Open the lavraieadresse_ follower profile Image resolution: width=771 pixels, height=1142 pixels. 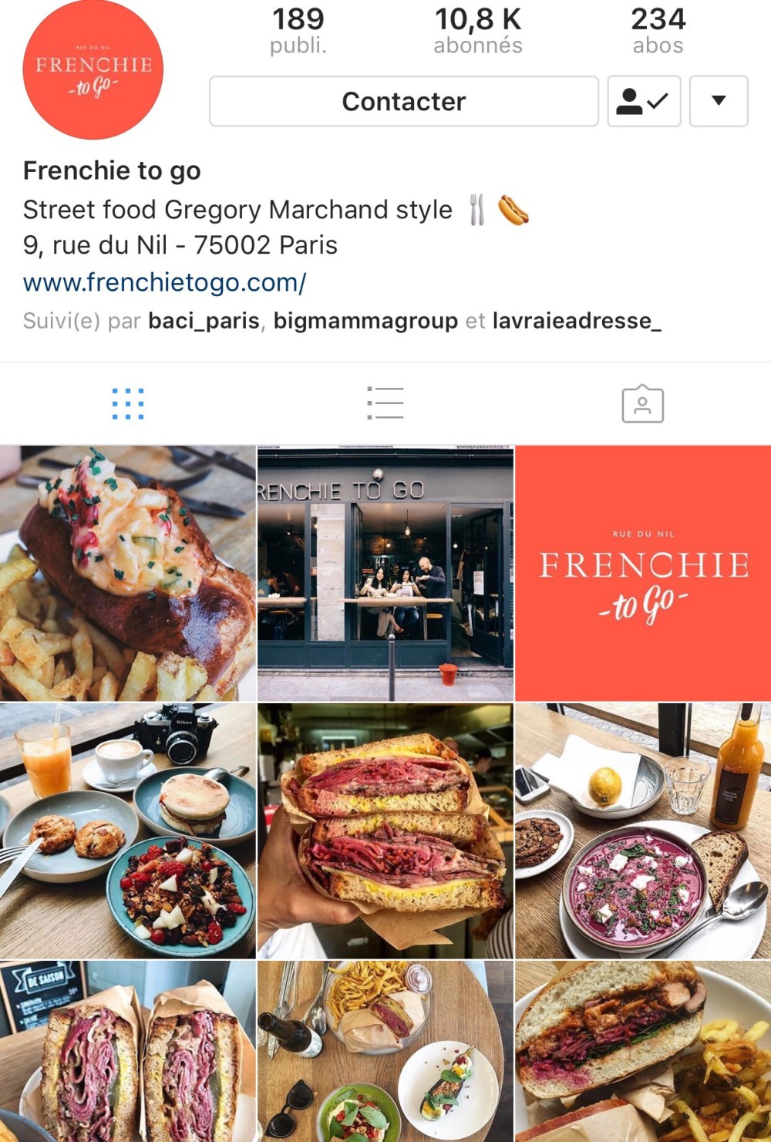(x=577, y=321)
